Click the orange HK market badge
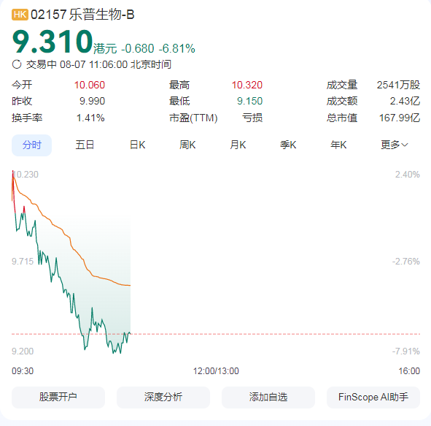431x426 pixels. (20, 15)
